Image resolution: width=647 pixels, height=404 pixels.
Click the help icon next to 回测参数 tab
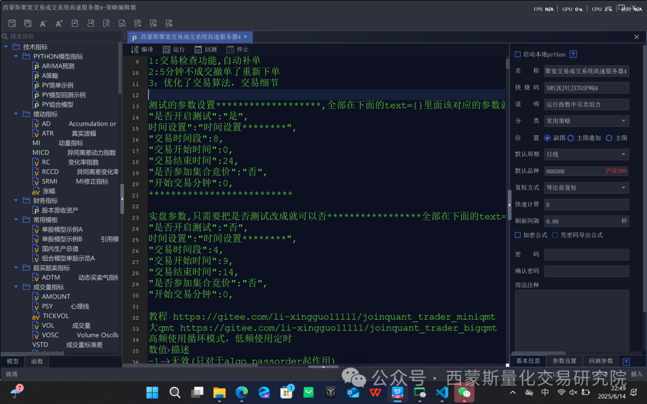[626, 362]
